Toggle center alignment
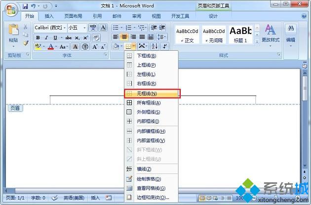 coord(124,37)
